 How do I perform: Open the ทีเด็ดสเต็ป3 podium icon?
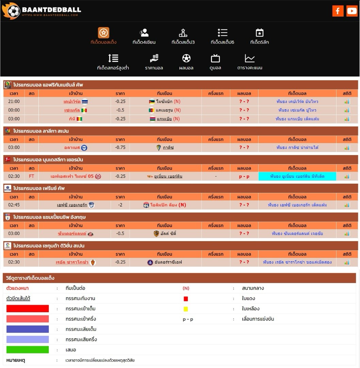(183, 33)
